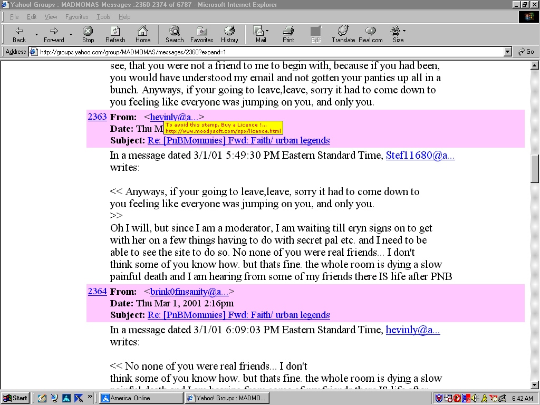Switch to America Online taskbar button
This screenshot has width=540, height=405.
coord(141,398)
